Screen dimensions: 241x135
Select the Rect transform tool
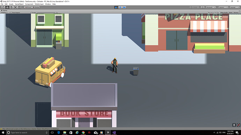20,7
